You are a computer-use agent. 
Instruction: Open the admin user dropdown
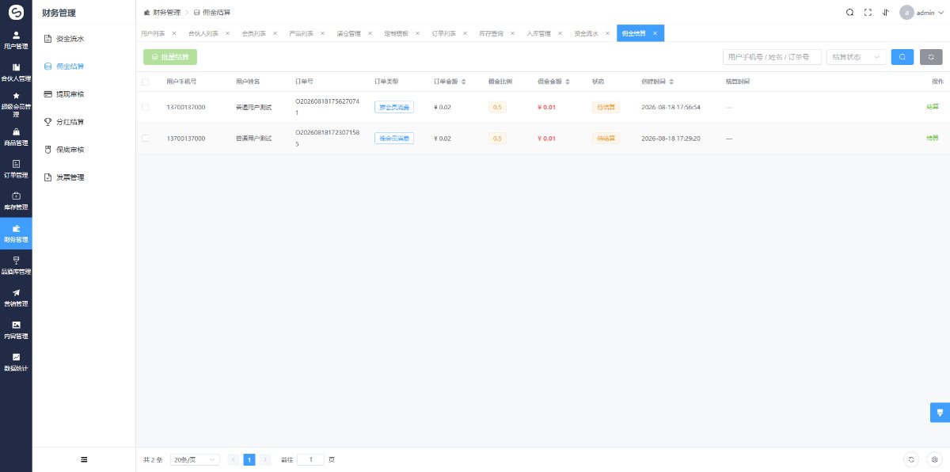(x=922, y=13)
